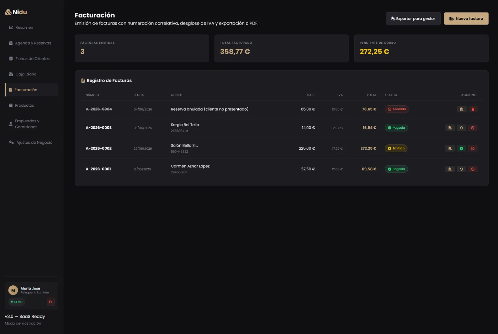Viewport: 498px width, 334px height.
Task: Click Pagada badge for Sergio Bel Tello
Action: 396,128
